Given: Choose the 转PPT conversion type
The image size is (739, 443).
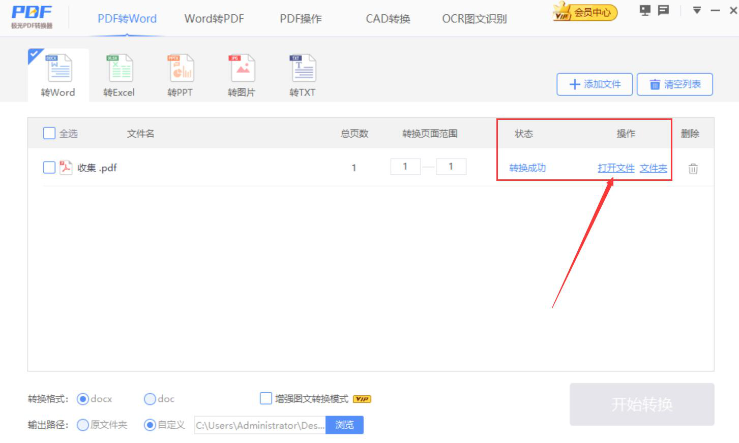Looking at the screenshot, I should click(x=181, y=76).
